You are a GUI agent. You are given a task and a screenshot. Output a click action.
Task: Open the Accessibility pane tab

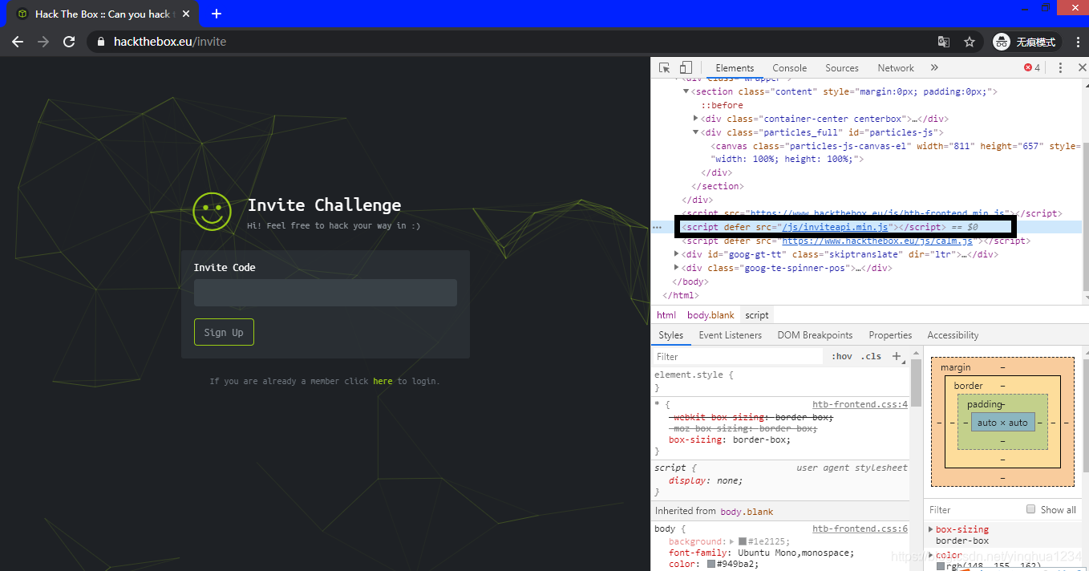953,335
